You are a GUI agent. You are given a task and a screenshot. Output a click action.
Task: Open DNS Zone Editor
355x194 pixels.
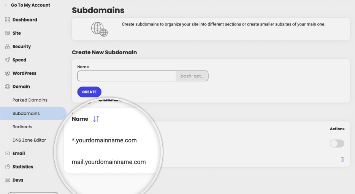coord(29,140)
